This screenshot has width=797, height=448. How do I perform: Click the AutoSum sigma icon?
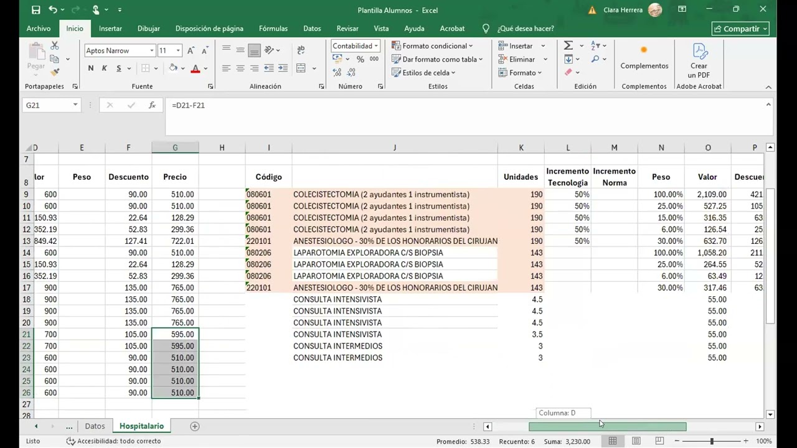[x=568, y=46]
